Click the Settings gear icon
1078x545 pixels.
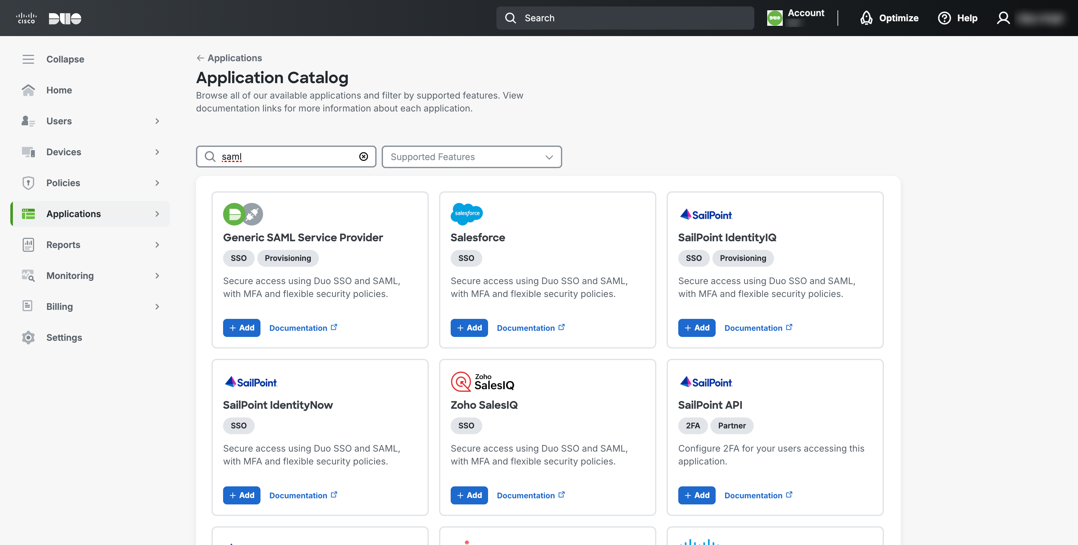coord(28,337)
